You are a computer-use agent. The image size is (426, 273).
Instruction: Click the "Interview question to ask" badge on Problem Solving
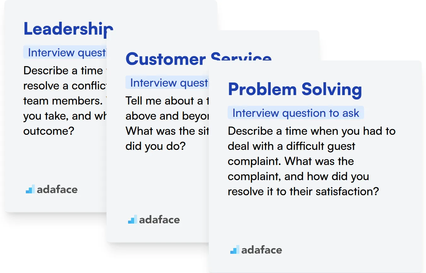pyautogui.click(x=296, y=113)
